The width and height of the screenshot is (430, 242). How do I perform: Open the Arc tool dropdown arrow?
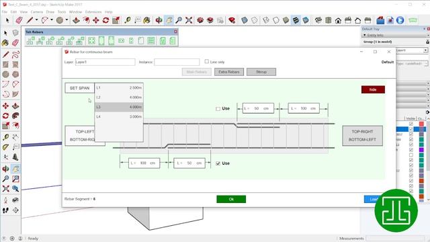tap(52, 20)
